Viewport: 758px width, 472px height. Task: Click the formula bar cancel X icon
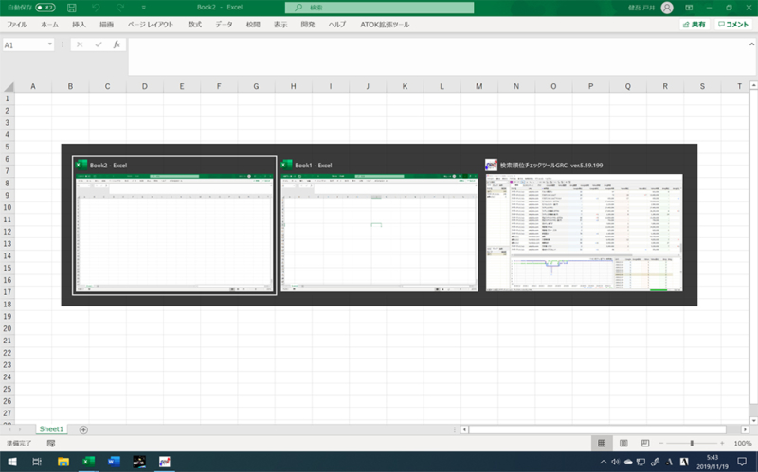point(80,44)
